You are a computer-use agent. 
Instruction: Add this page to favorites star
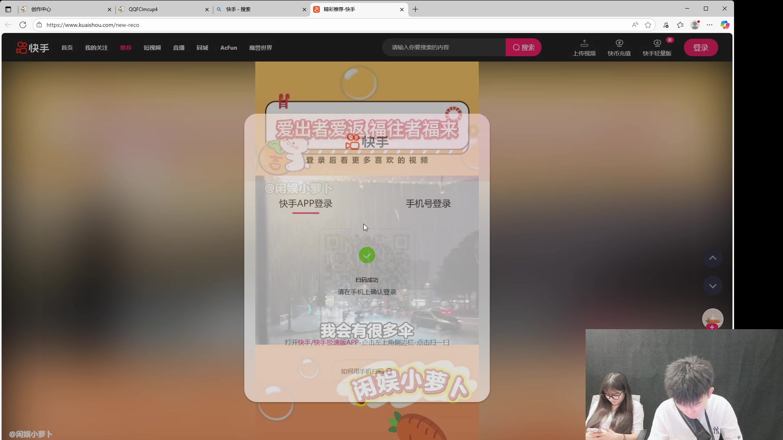(648, 25)
